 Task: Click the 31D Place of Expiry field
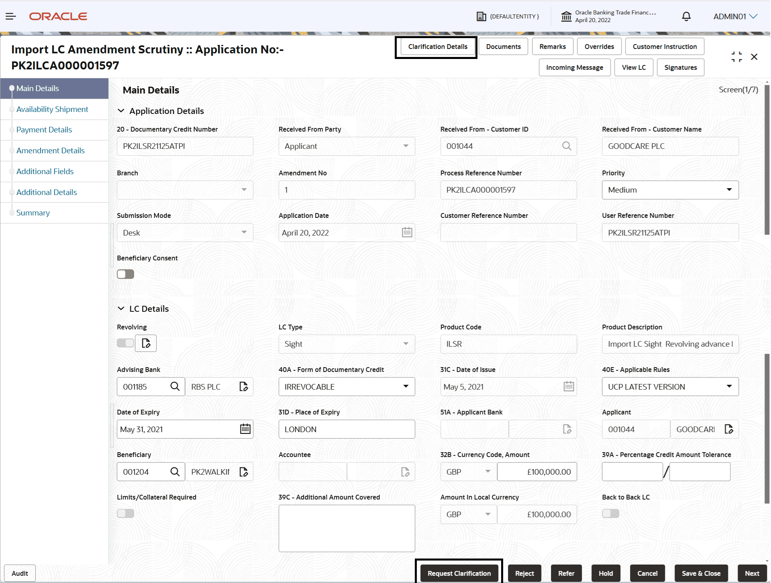point(347,429)
